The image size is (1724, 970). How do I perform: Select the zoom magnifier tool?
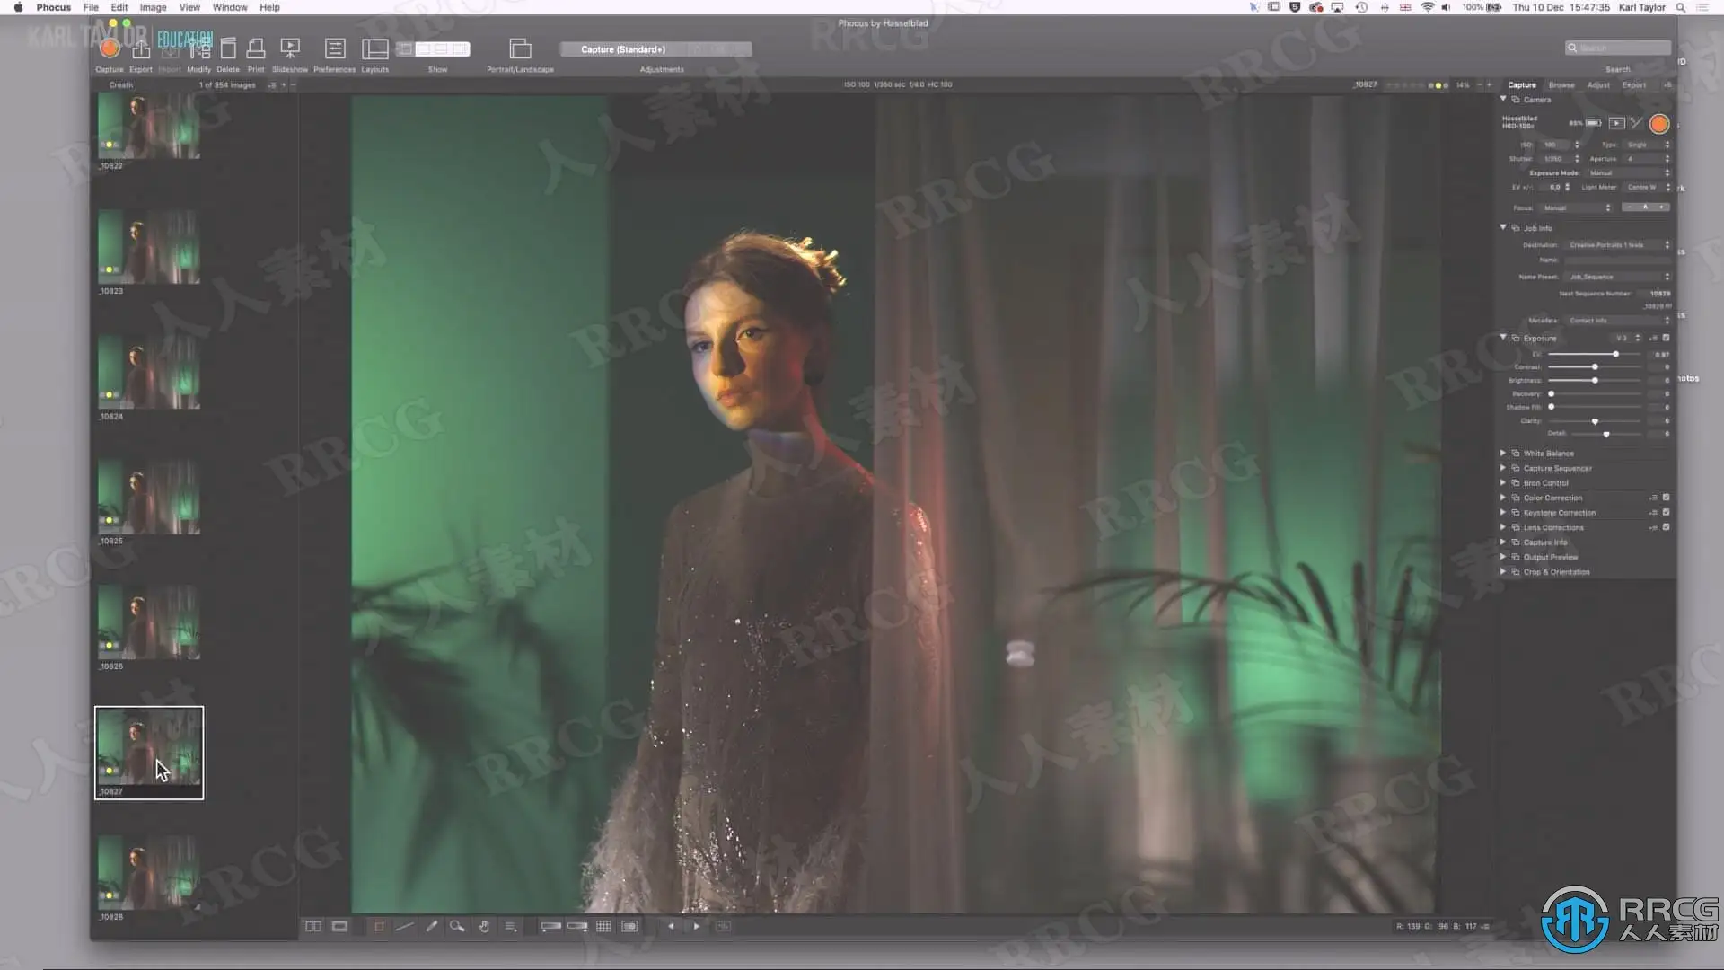pyautogui.click(x=458, y=926)
